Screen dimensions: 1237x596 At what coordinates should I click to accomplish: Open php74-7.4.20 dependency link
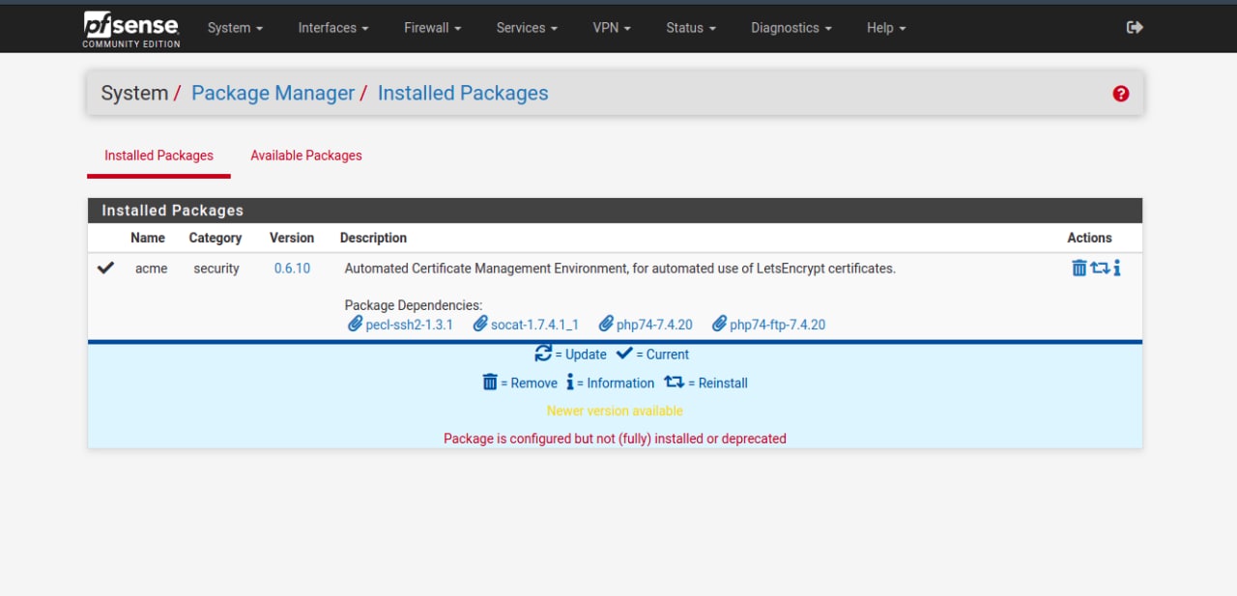click(x=654, y=325)
